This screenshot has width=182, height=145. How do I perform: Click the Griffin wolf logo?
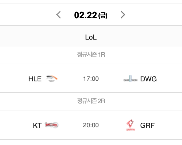click(x=130, y=125)
